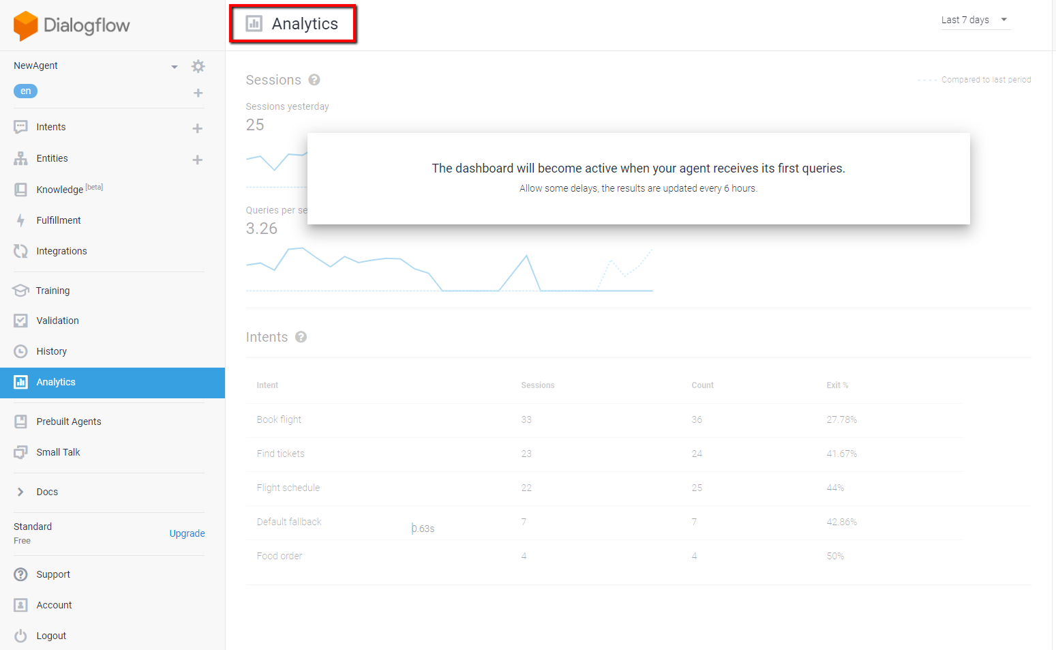1056x650 pixels.
Task: Open Intents menu item
Action: click(51, 127)
